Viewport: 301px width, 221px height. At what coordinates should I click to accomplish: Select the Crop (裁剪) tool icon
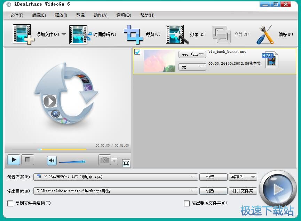(x=133, y=35)
